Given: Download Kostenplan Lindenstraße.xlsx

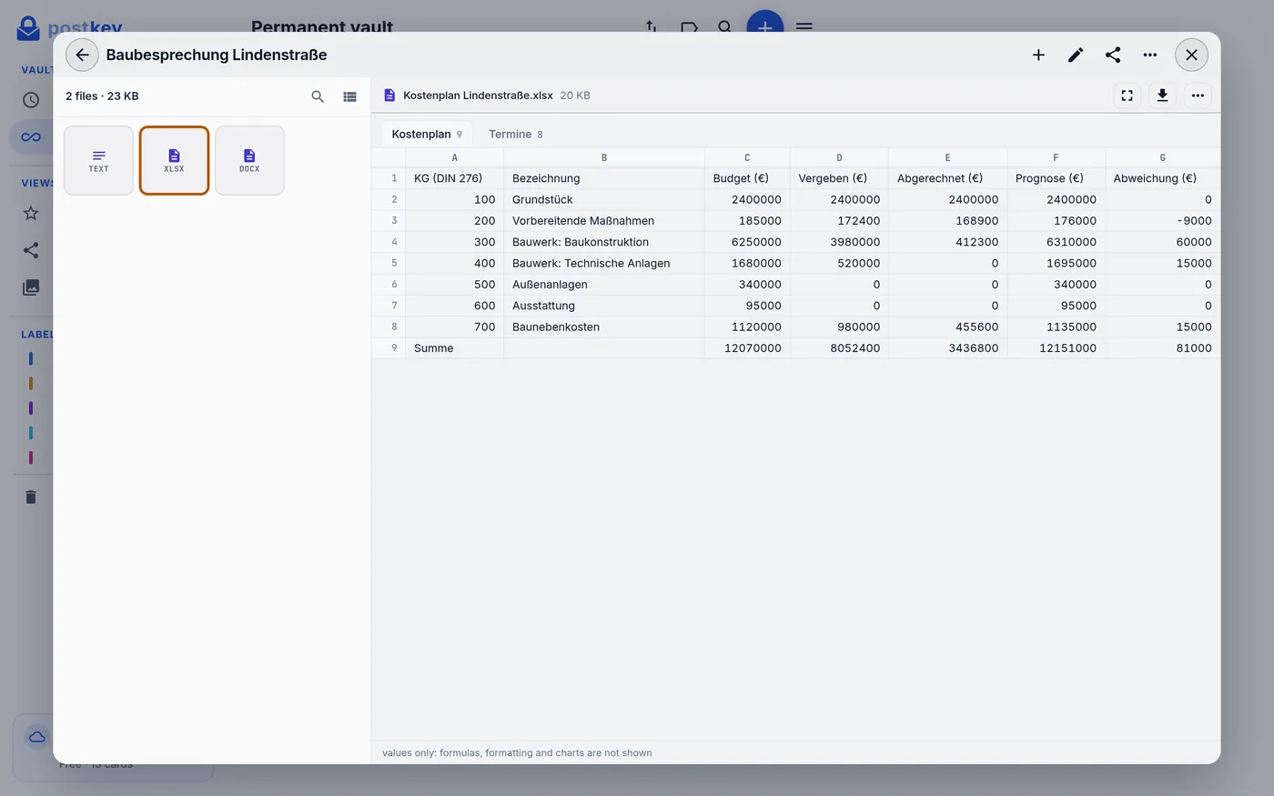Looking at the screenshot, I should pos(1162,96).
